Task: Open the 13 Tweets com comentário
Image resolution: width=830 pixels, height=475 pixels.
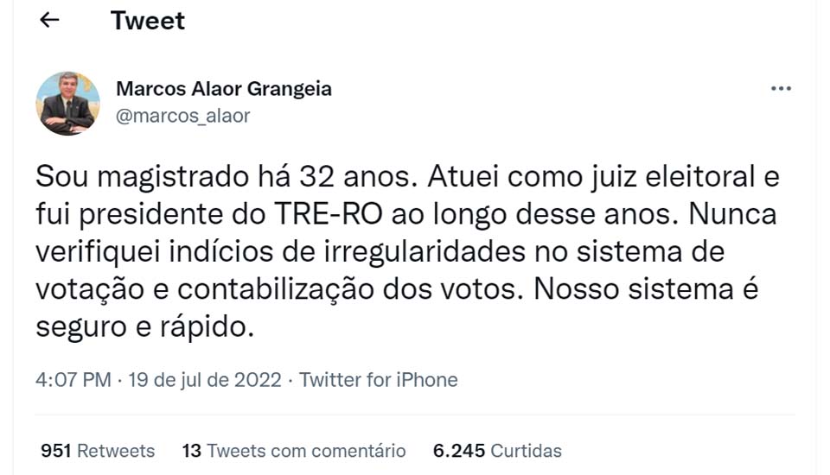Action: tap(294, 451)
